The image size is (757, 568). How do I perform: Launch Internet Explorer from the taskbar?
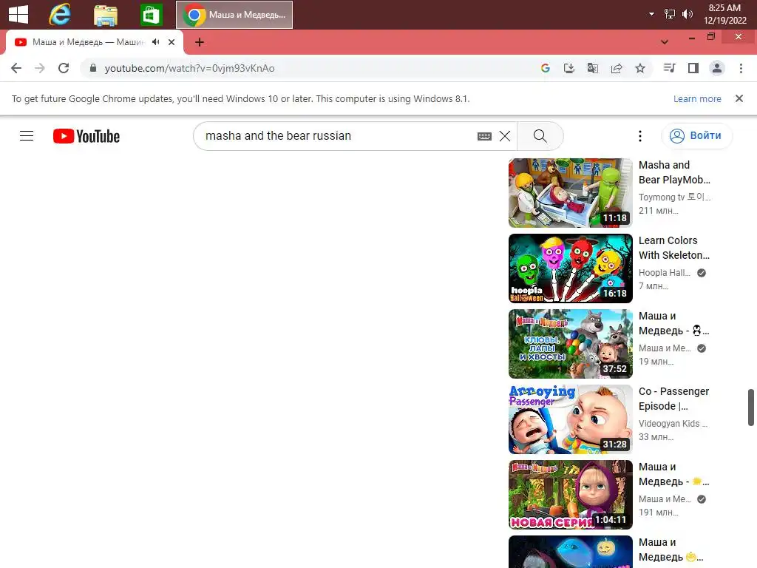pos(60,15)
